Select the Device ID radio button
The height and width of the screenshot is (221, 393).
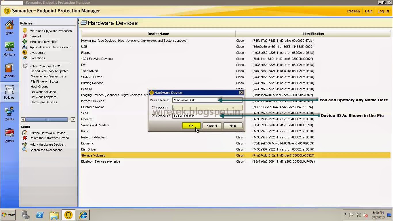coord(153,116)
